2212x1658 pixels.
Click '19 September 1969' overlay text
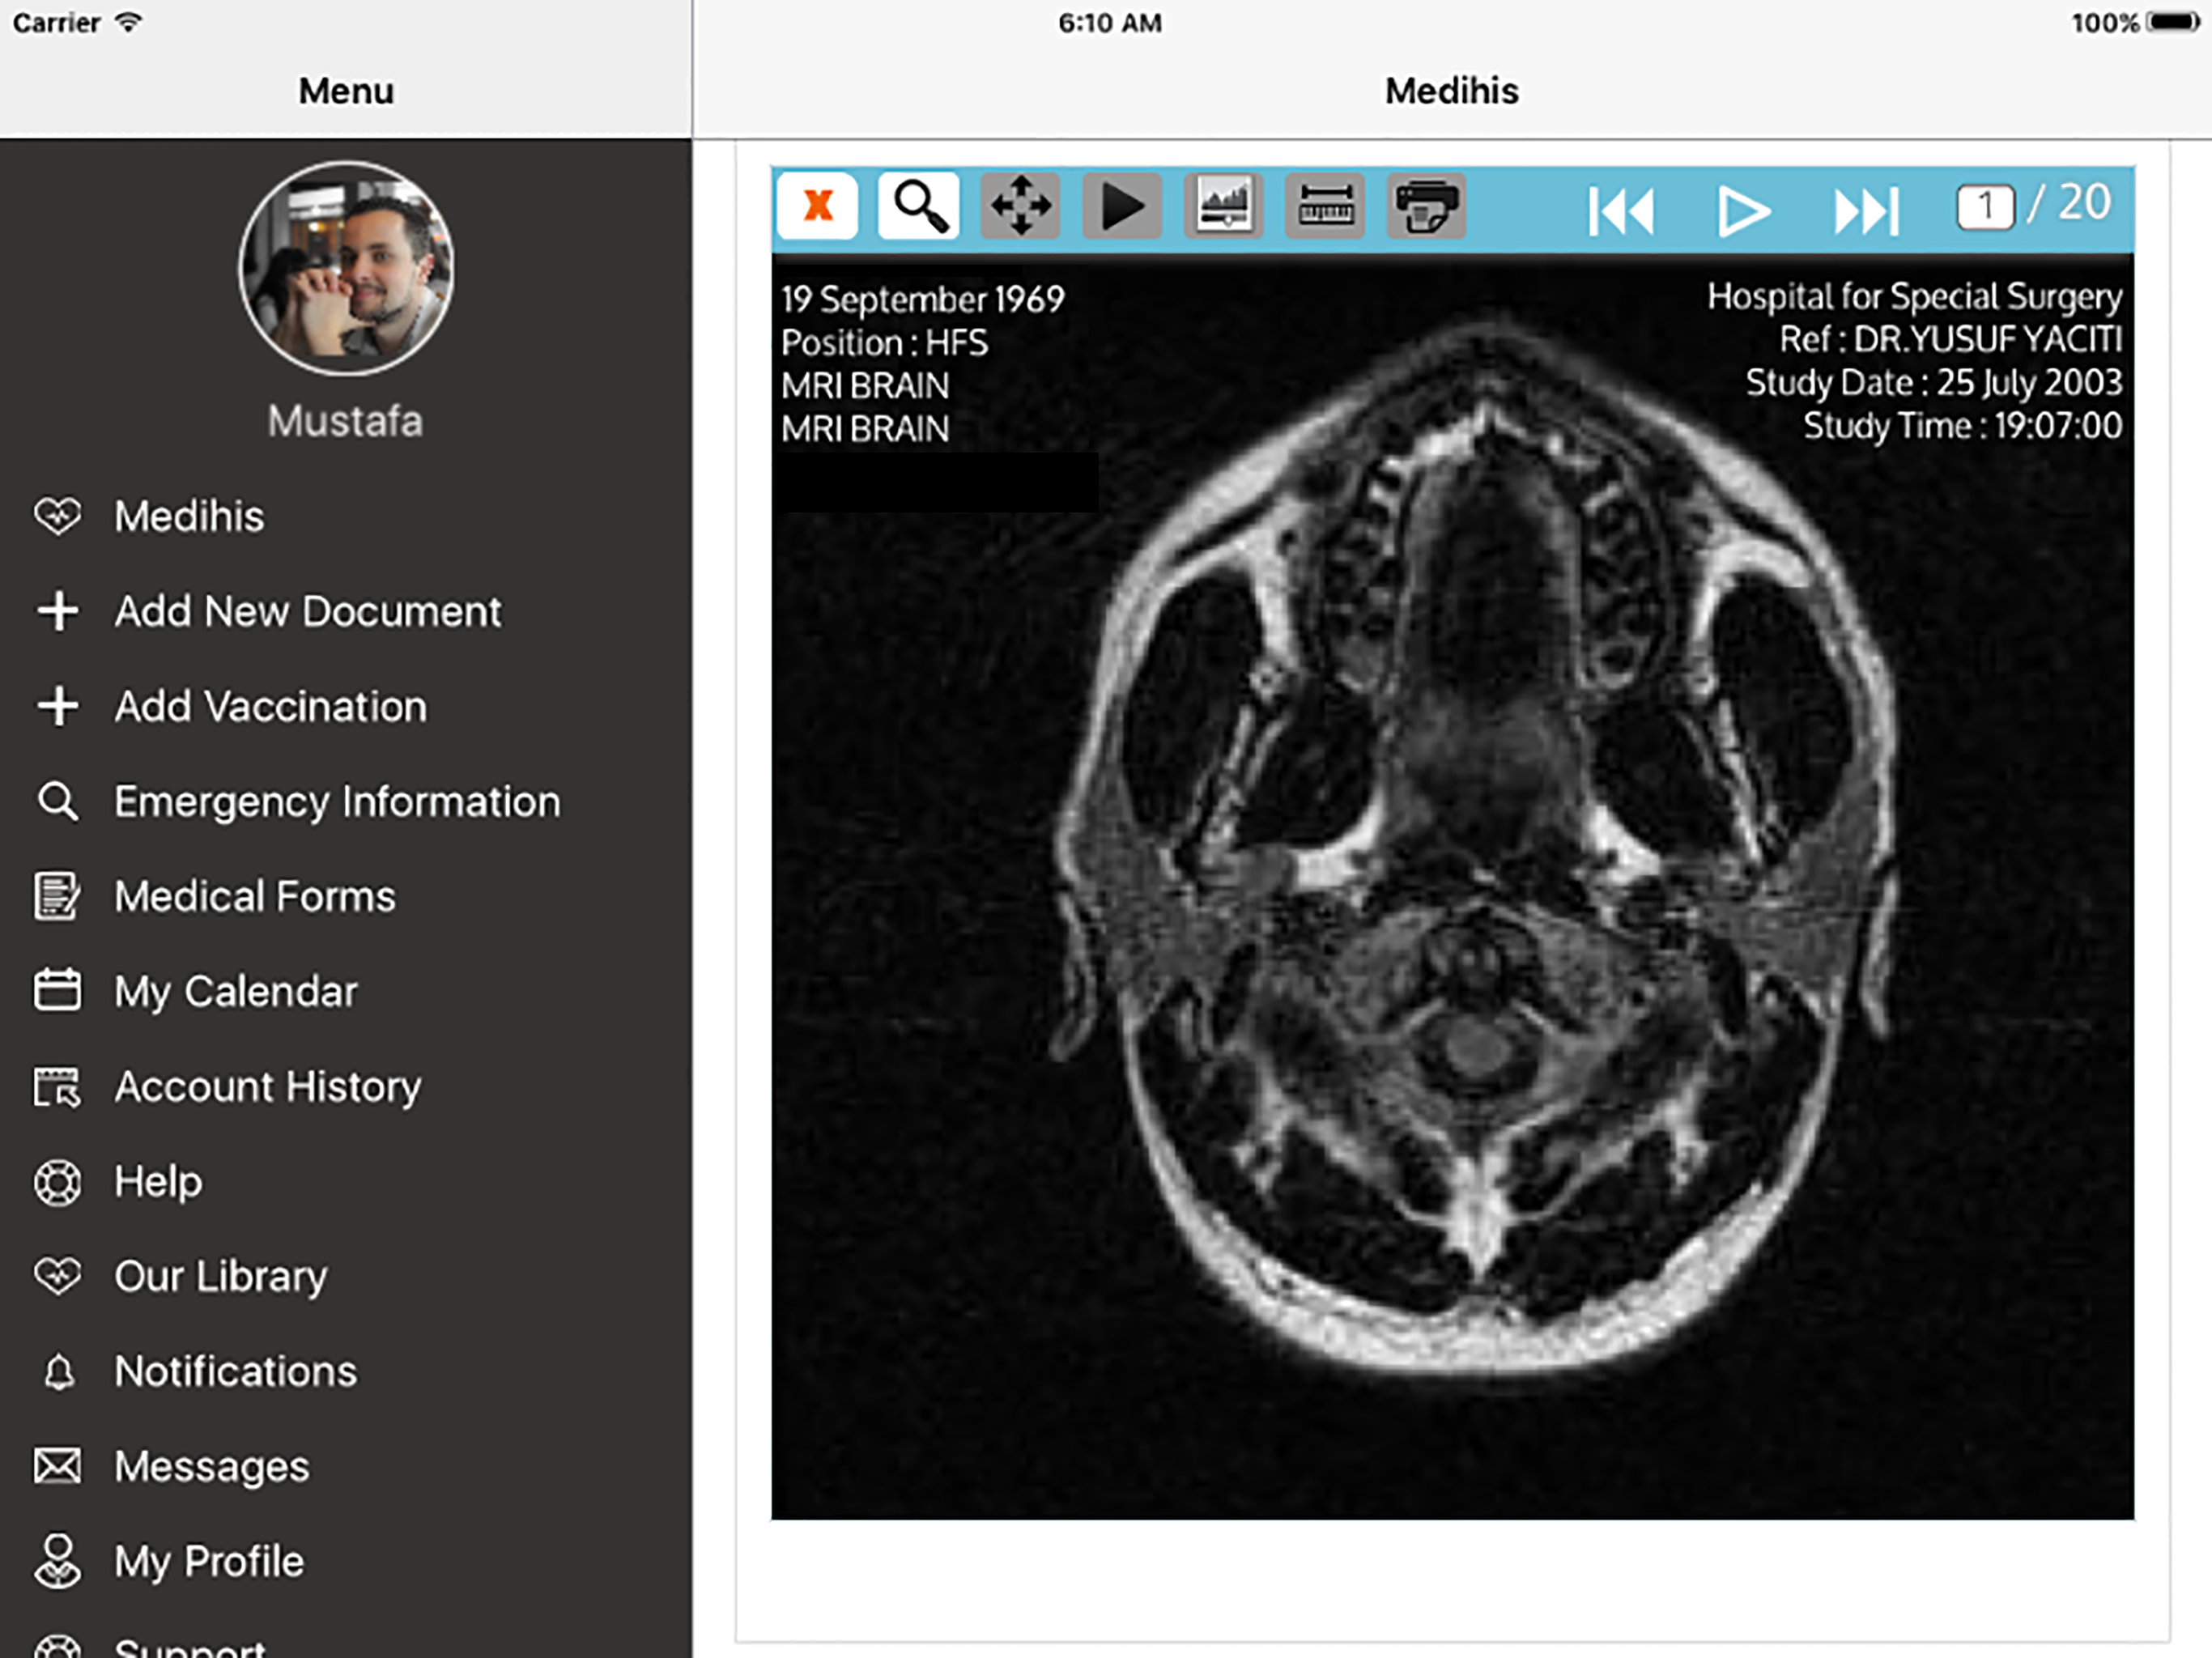pos(922,299)
